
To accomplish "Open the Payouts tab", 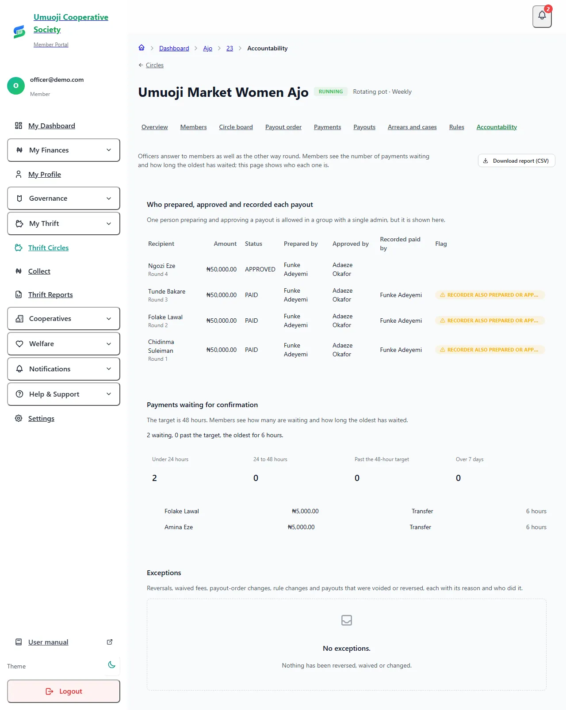I will click(364, 127).
